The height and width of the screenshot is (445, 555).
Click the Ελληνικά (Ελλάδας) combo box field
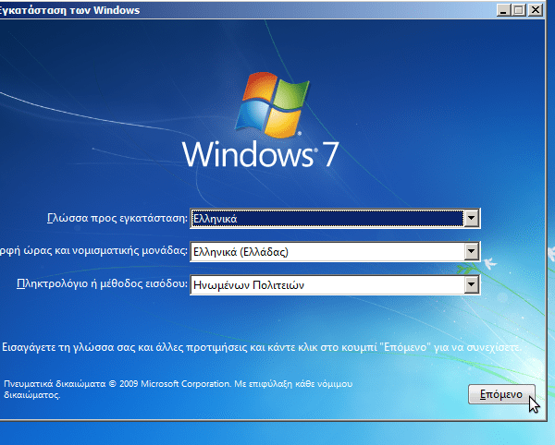[x=335, y=251]
